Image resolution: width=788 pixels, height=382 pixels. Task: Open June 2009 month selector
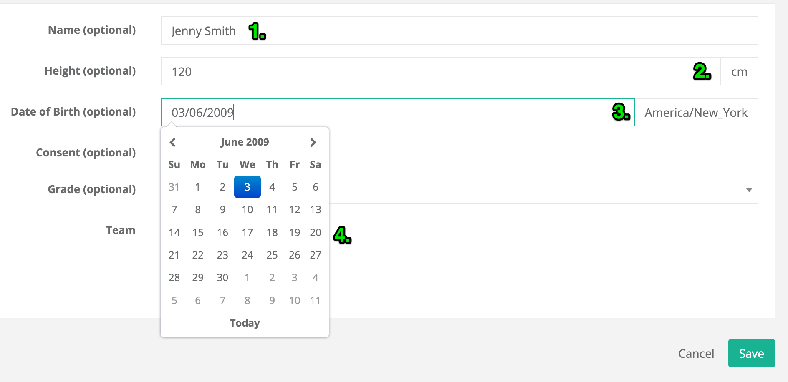click(245, 142)
